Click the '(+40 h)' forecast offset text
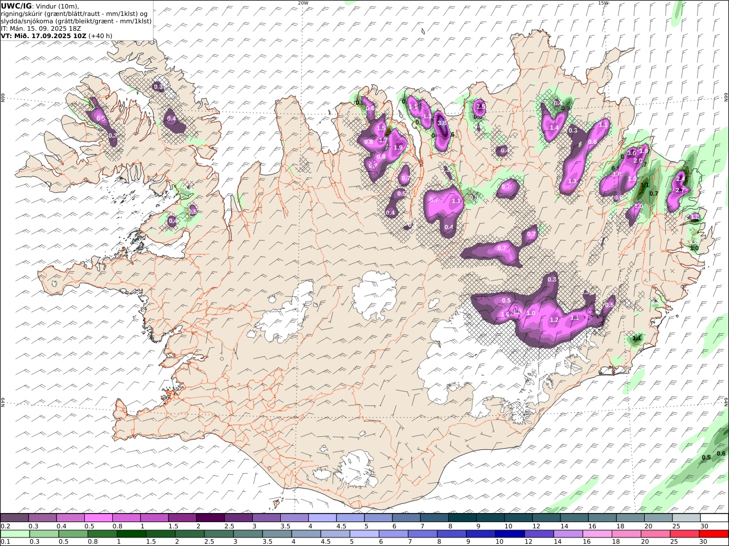The width and height of the screenshot is (729, 546). (100, 35)
